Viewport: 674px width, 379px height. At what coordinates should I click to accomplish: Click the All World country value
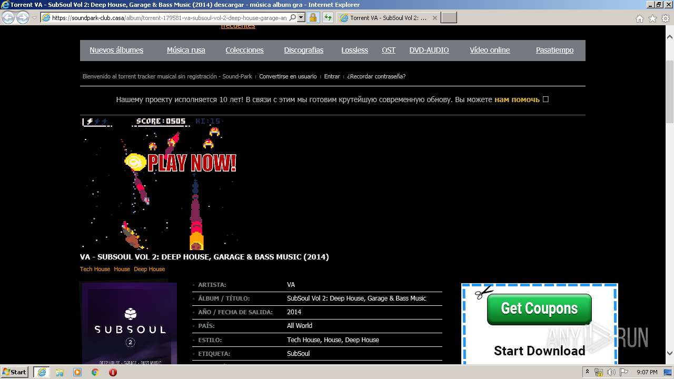click(x=300, y=326)
